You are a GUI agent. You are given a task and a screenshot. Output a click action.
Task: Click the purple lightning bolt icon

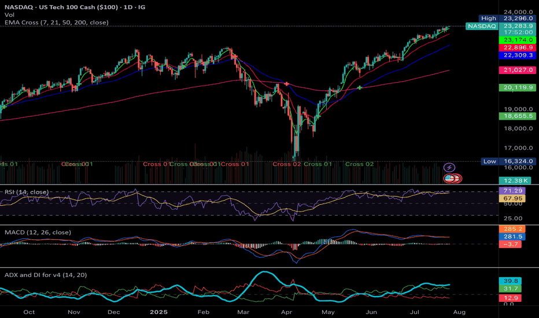point(449,168)
